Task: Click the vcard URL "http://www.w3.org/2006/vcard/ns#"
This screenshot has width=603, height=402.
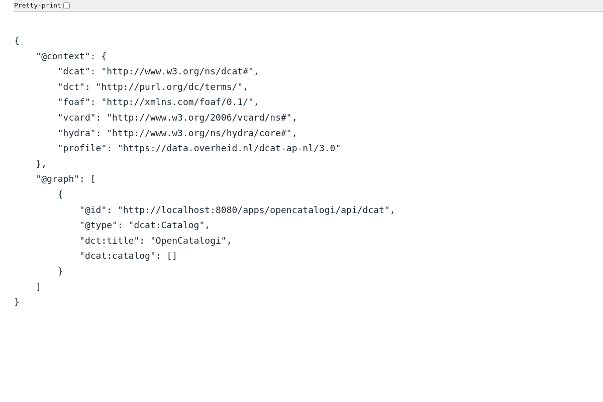Action: 199,118
